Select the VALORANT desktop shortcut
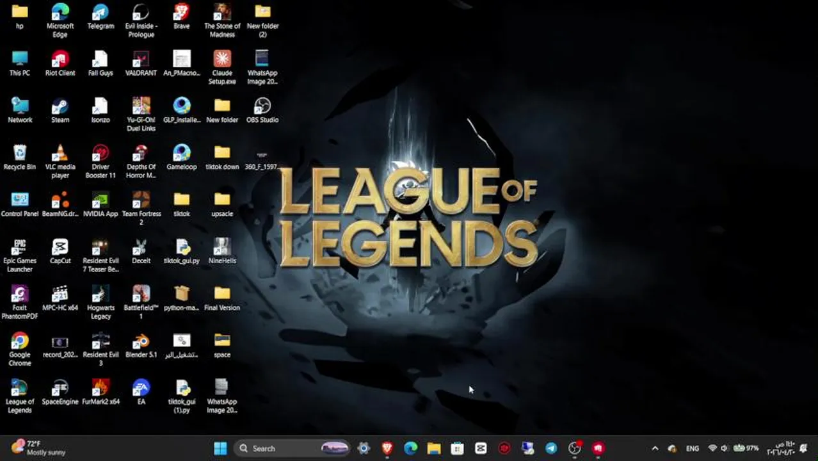The image size is (818, 461). point(141,63)
